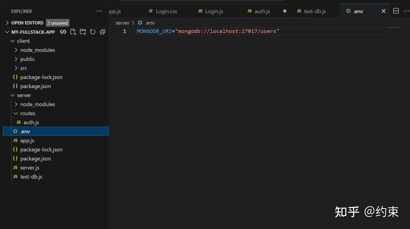Open server.js from the file tree
Image resolution: width=410 pixels, height=229 pixels.
30,168
